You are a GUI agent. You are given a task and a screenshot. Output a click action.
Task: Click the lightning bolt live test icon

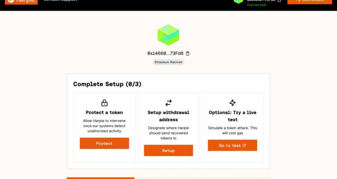233,103
